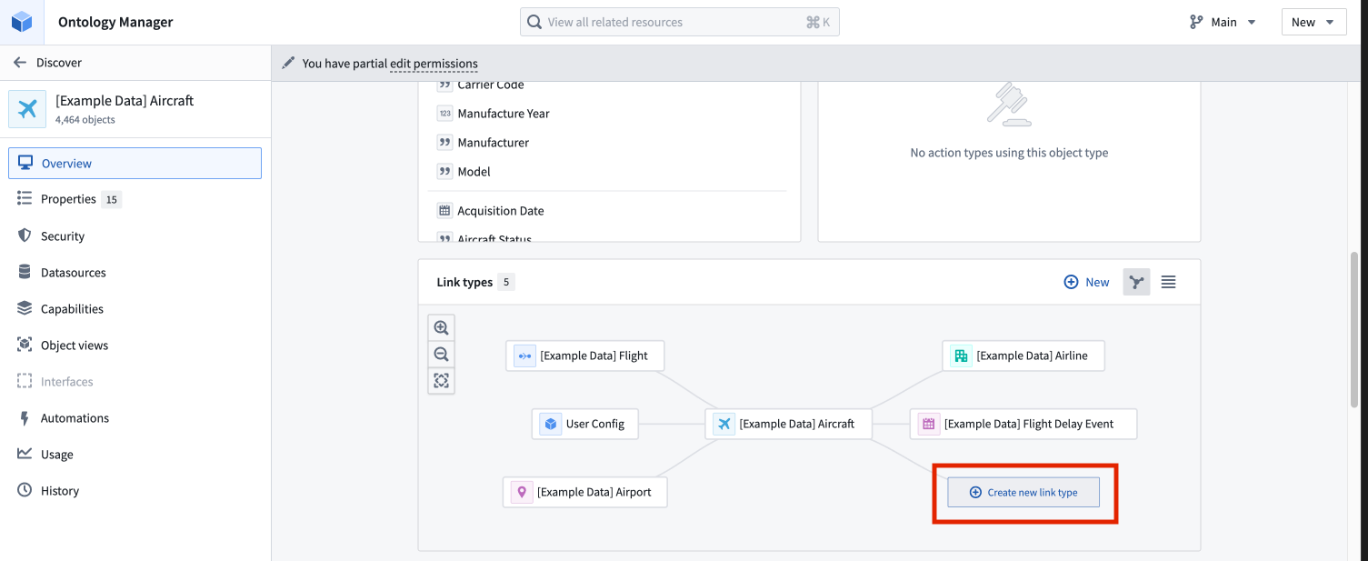
Task: Click the Airline building icon
Action: coord(961,356)
